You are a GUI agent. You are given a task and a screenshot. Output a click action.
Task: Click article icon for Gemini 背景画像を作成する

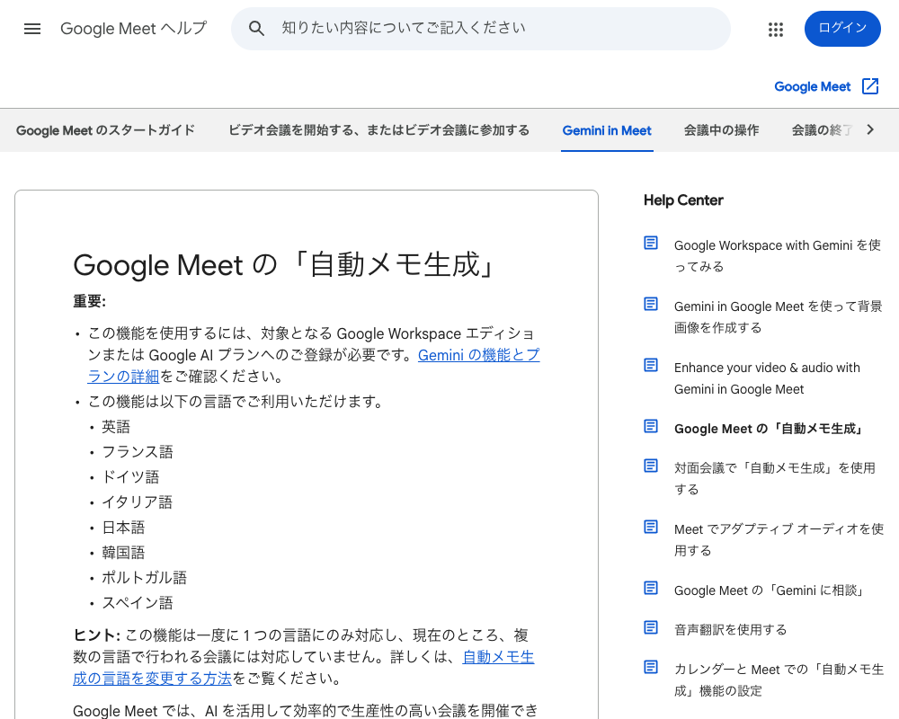coord(651,304)
